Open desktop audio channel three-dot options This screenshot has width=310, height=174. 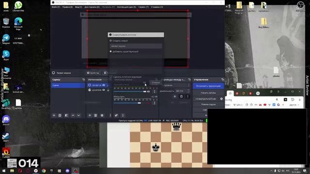coord(155,91)
